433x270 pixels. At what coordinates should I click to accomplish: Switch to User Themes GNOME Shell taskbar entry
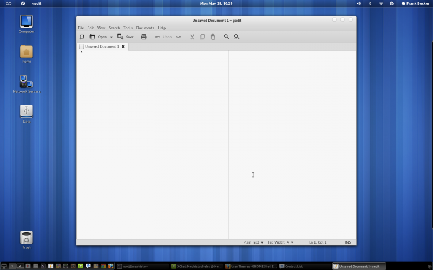point(251,266)
